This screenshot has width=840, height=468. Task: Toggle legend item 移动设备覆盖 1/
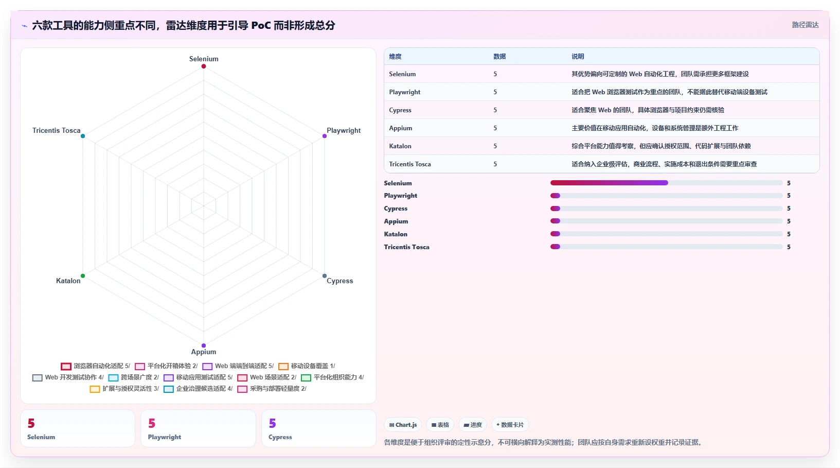pos(307,366)
